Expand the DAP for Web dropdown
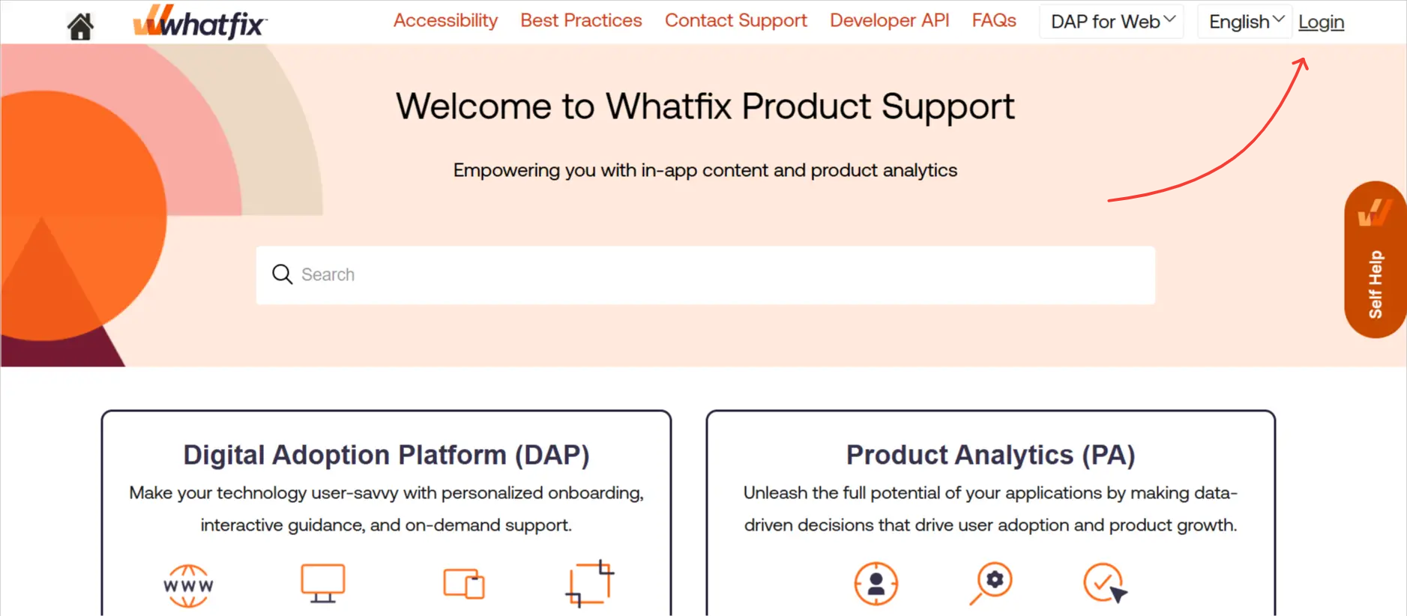The height and width of the screenshot is (616, 1407). click(x=1112, y=22)
